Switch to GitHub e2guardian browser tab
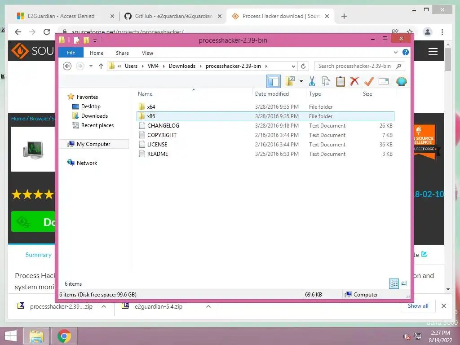 coord(174,16)
